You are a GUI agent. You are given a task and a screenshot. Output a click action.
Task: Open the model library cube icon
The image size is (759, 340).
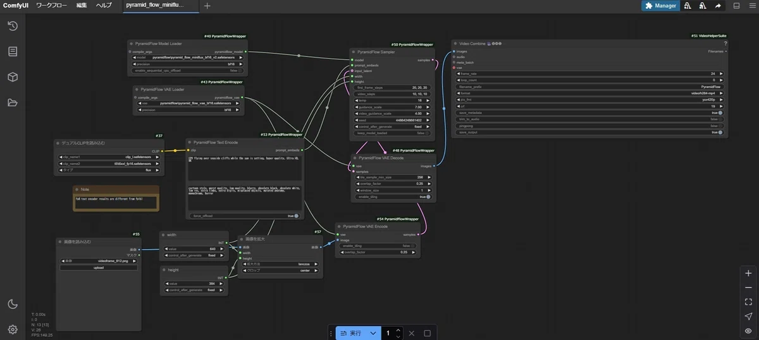click(12, 77)
